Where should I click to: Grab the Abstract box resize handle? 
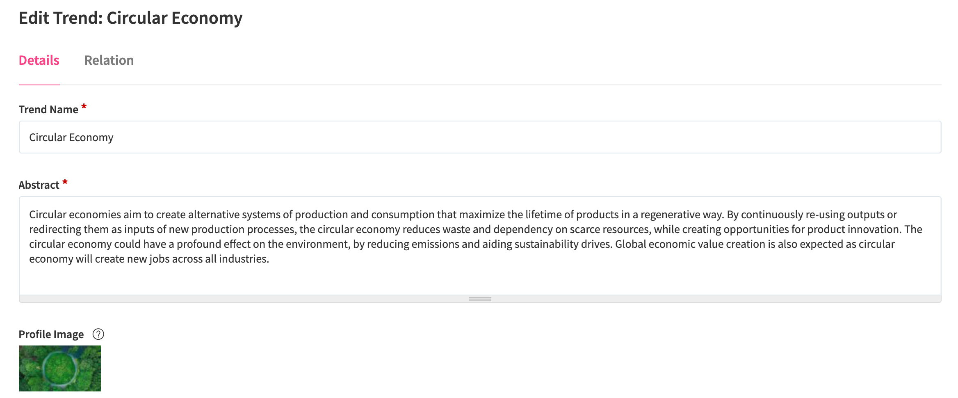click(x=480, y=299)
